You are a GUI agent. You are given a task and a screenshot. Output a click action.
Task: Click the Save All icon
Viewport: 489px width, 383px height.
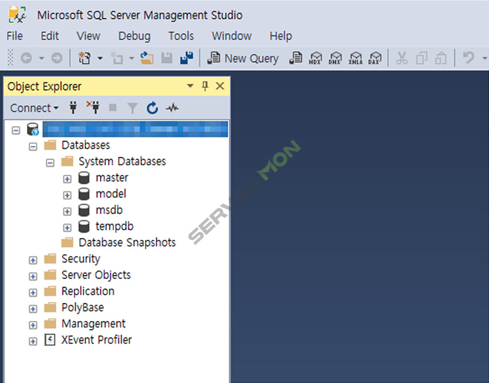tap(187, 58)
